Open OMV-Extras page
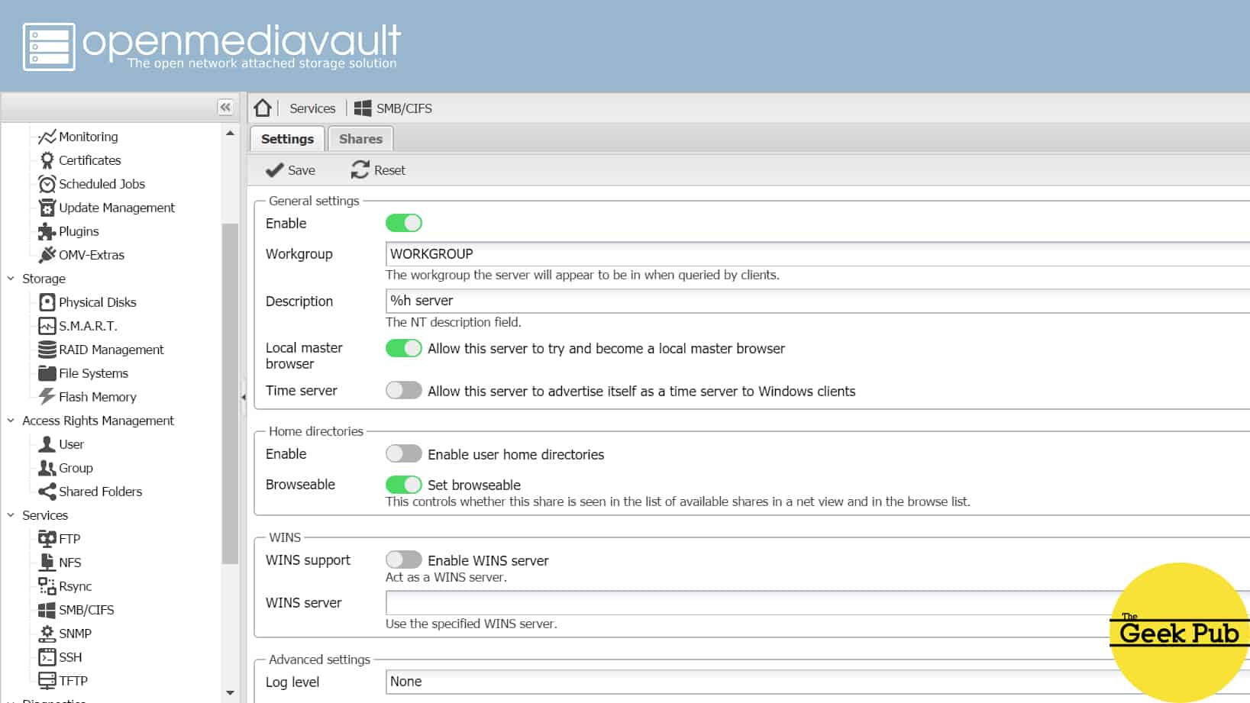The image size is (1250, 703). point(82,255)
